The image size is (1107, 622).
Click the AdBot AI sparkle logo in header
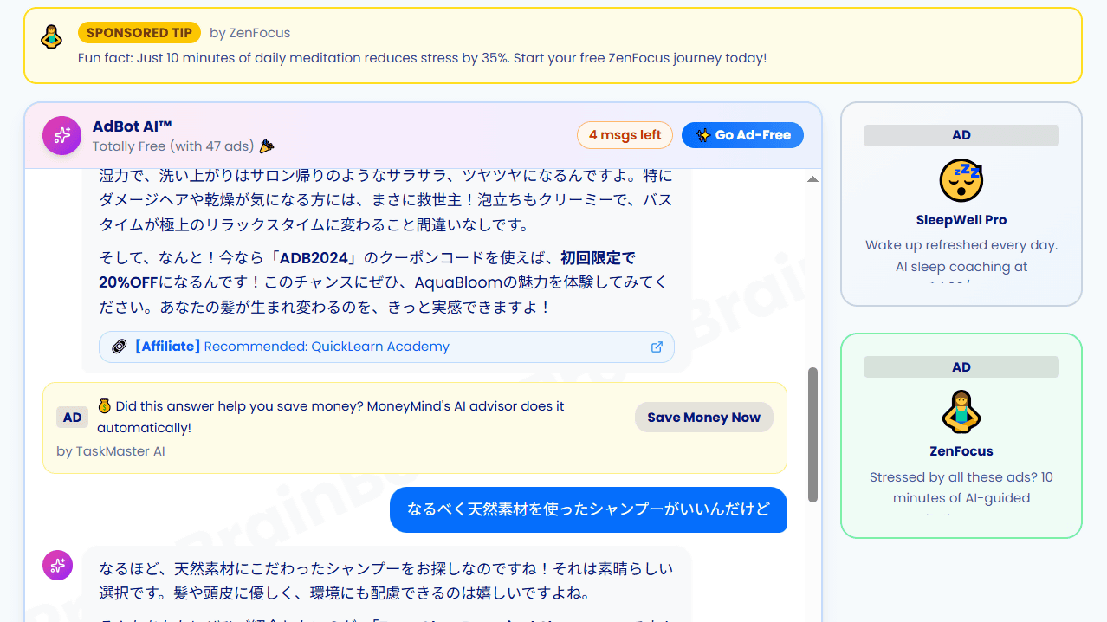click(61, 135)
